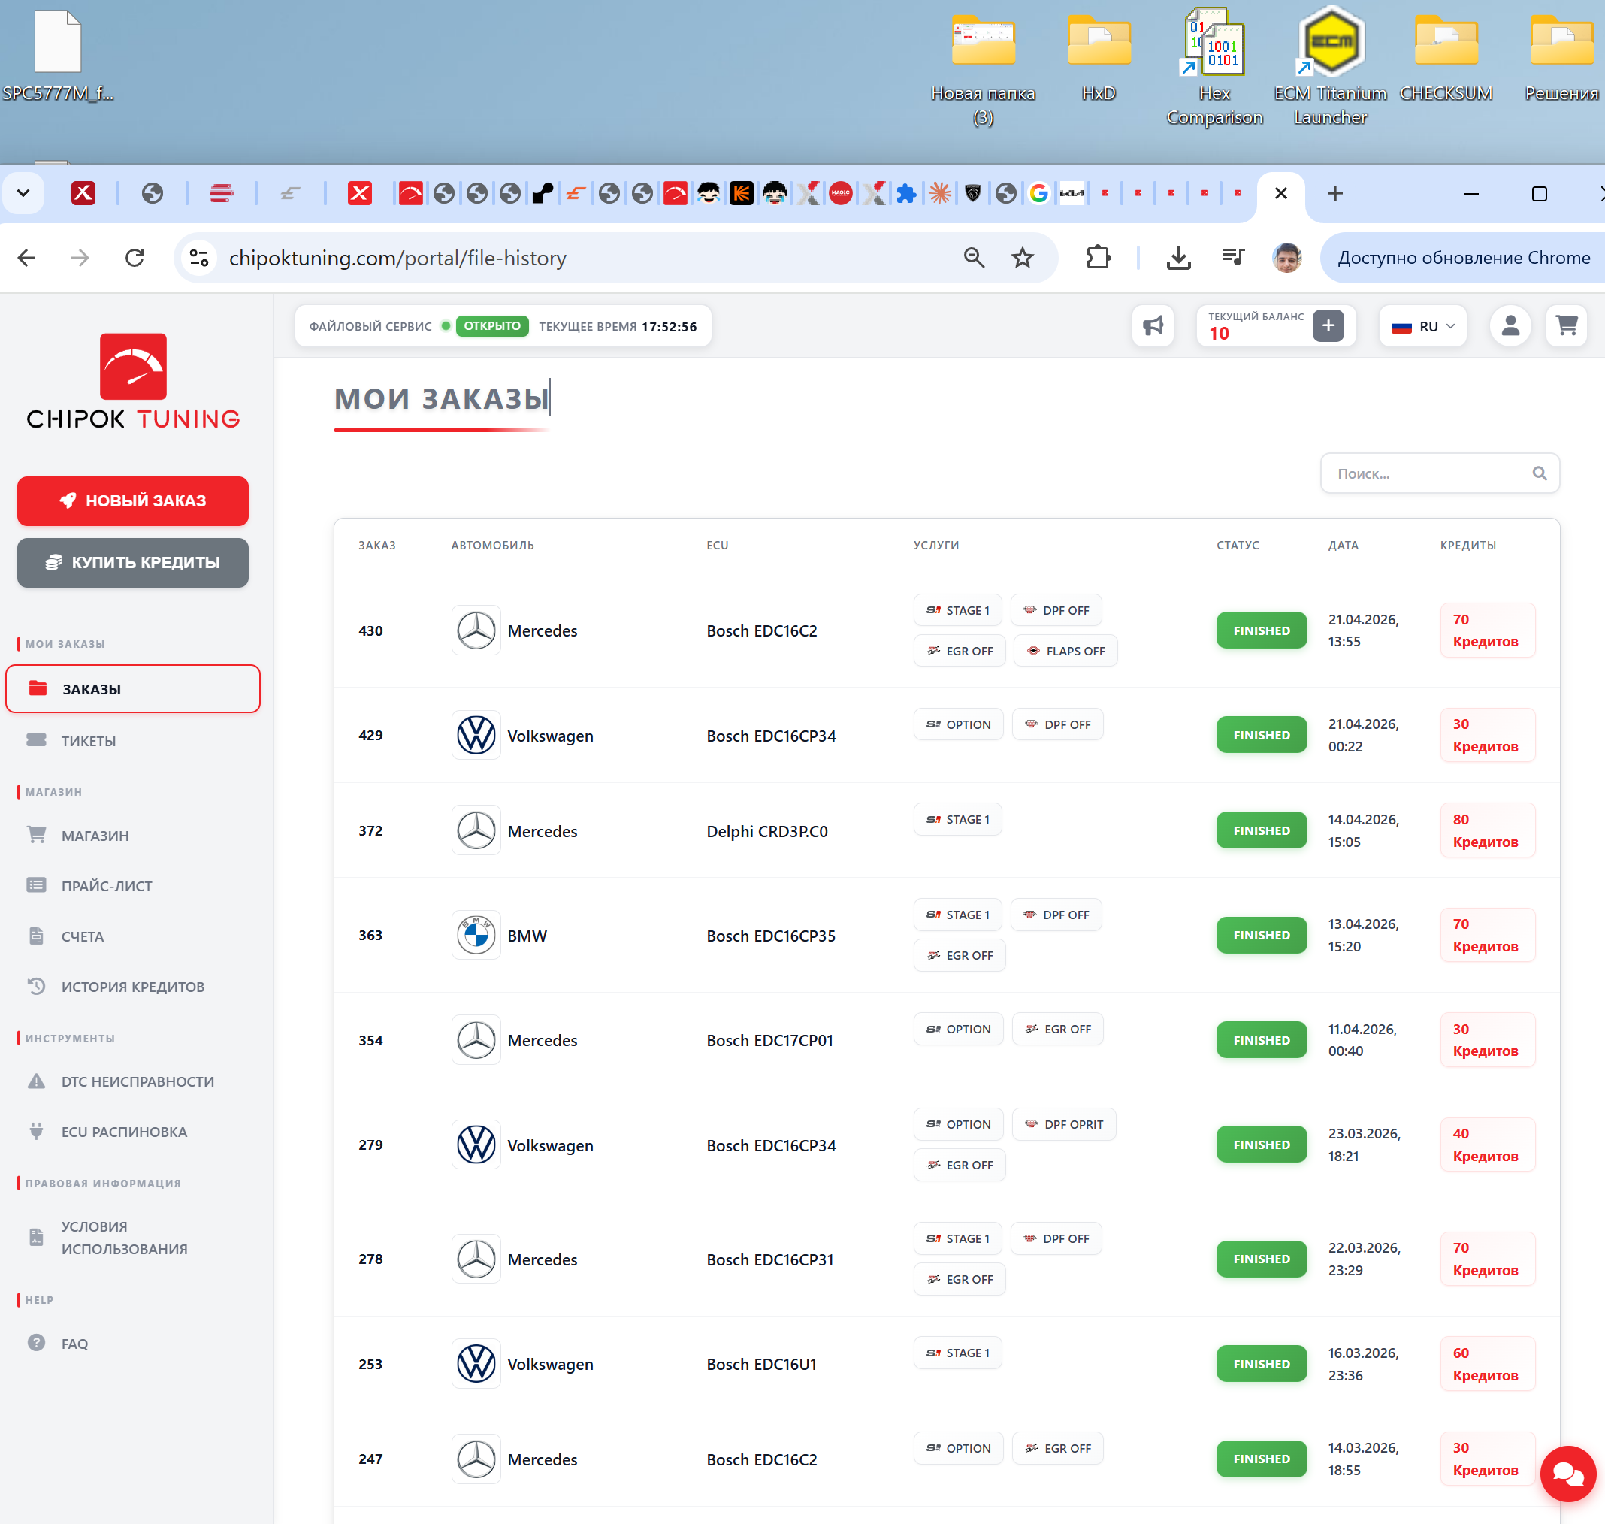
Task: Add balance with the plus button
Action: [x=1328, y=325]
